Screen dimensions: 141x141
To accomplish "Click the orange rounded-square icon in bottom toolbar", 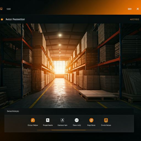I will tap(33, 120).
